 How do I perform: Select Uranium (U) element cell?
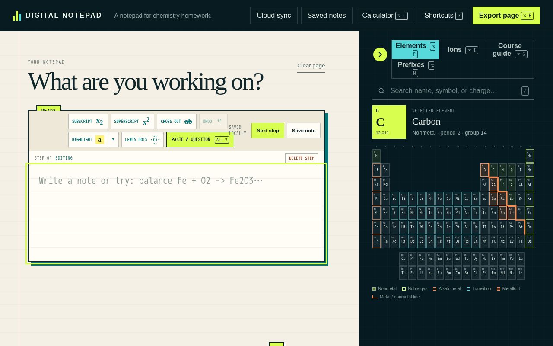tap(421, 273)
